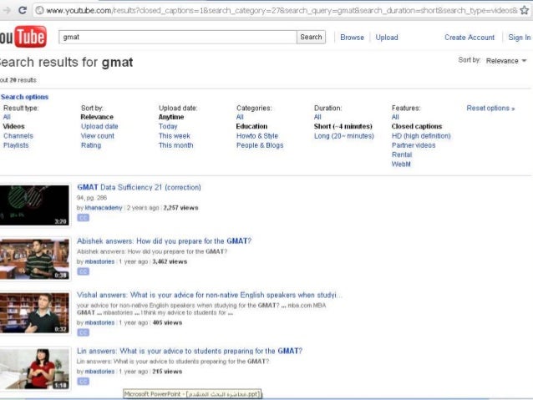
Task: Filter by HD (high definition)
Action: (x=421, y=136)
